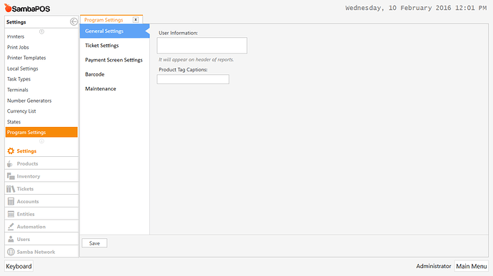The height and width of the screenshot is (276, 493).
Task: Open the Automation pencil icon
Action: [x=11, y=226]
